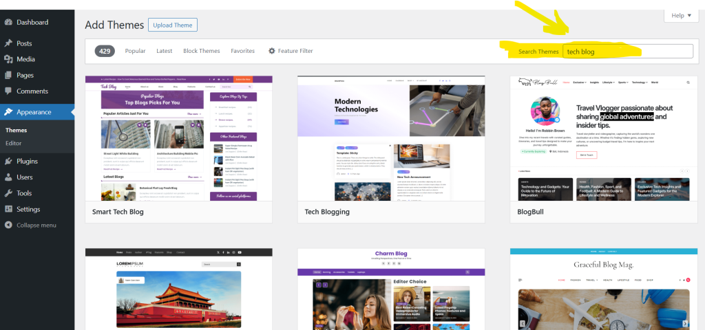Screen dimensions: 705x330
Task: Focus the Search Themes input field
Action: pos(628,51)
